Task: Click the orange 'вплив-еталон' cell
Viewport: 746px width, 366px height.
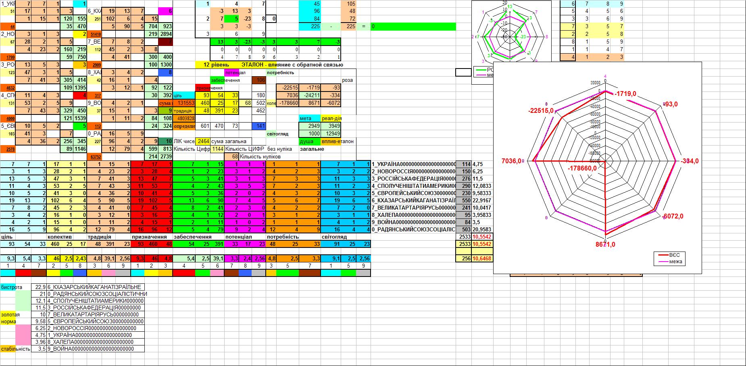Action: (331, 141)
